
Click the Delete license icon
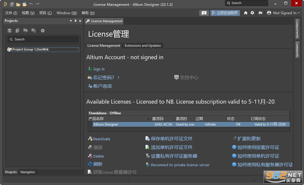[90, 156]
